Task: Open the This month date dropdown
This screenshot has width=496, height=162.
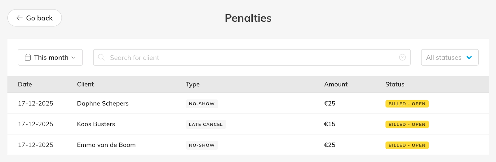Action: (51, 58)
